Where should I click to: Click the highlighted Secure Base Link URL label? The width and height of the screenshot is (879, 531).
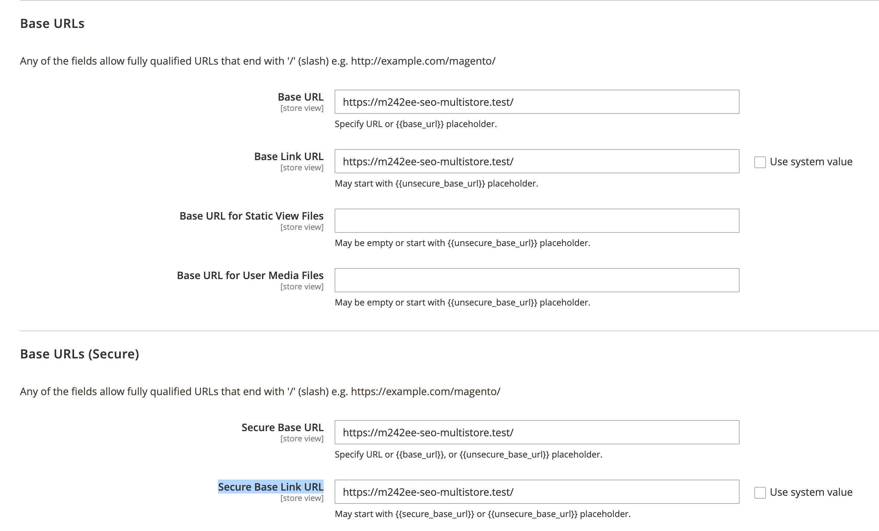pos(270,487)
